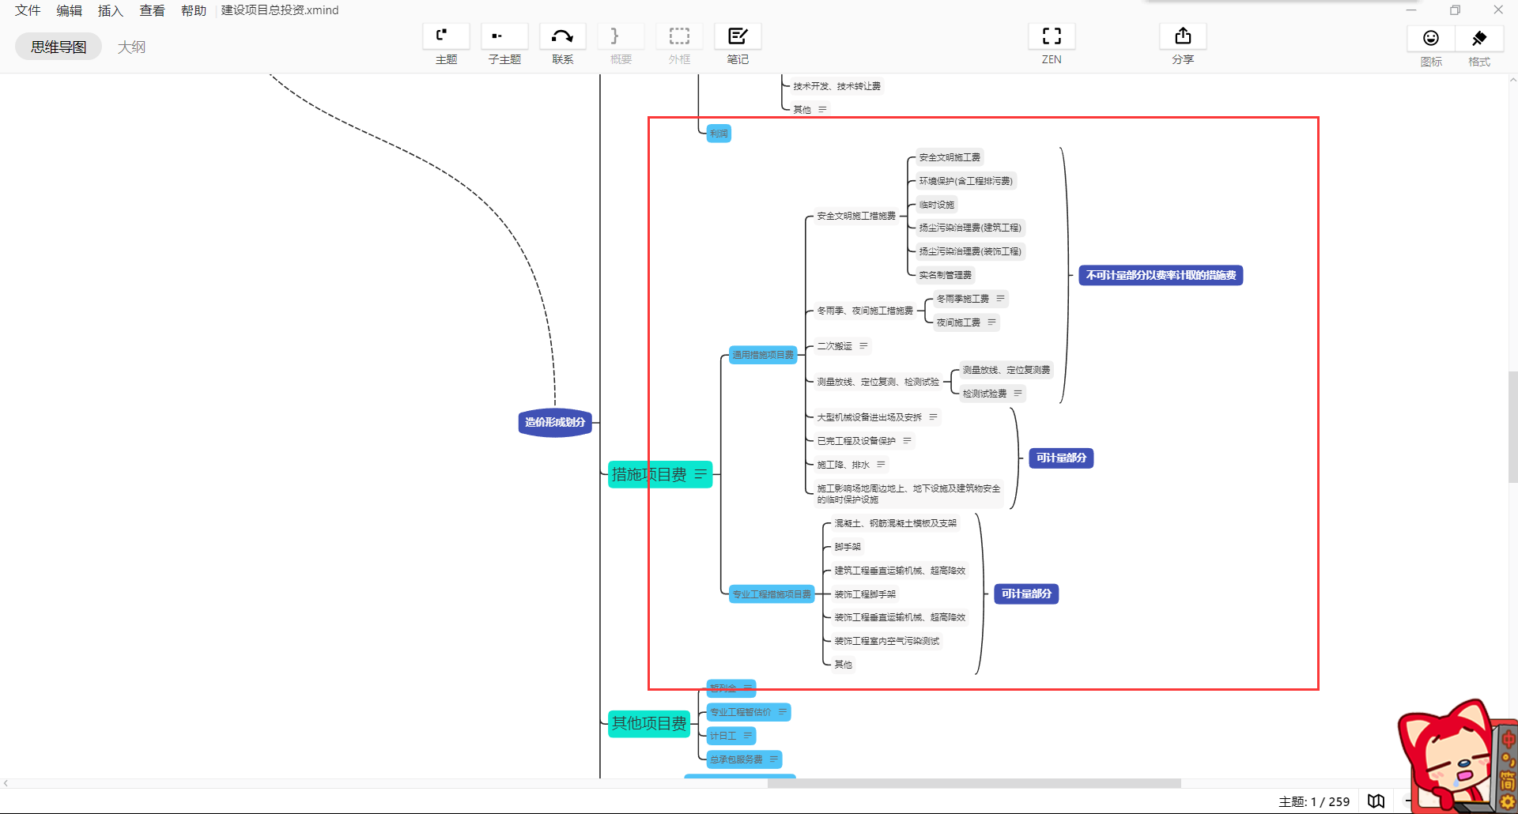
Task: Select 冬雨季、夜间施工措施费 topic
Action: 865,311
